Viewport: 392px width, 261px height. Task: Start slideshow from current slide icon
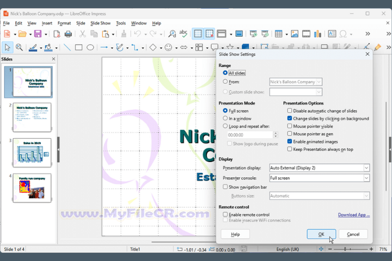pos(265,34)
